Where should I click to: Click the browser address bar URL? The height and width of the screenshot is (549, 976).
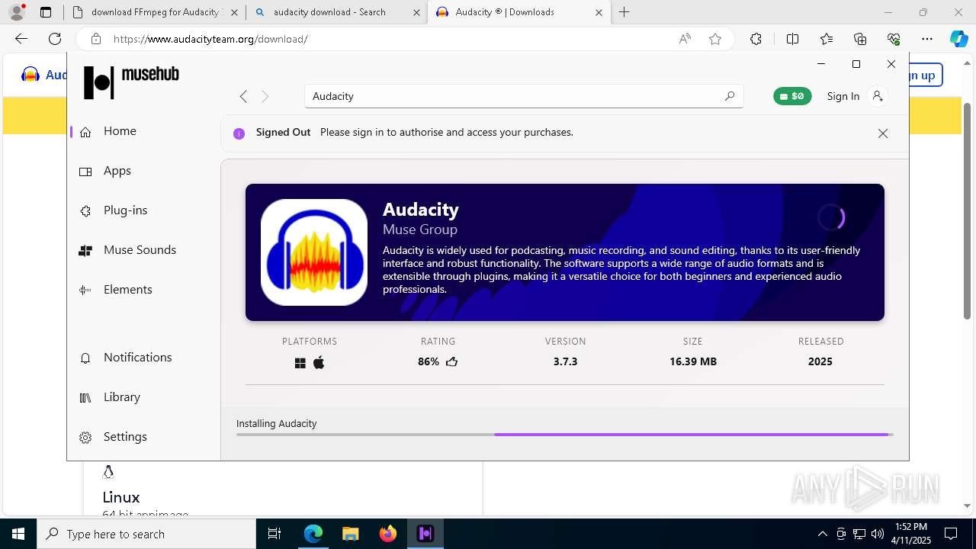(210, 39)
